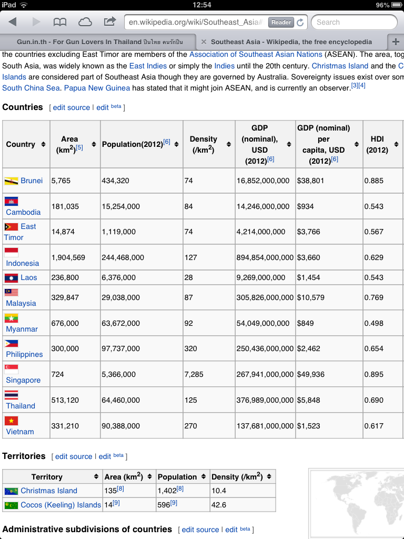Open the East Indies link
The width and height of the screenshot is (404, 539).
[148, 66]
